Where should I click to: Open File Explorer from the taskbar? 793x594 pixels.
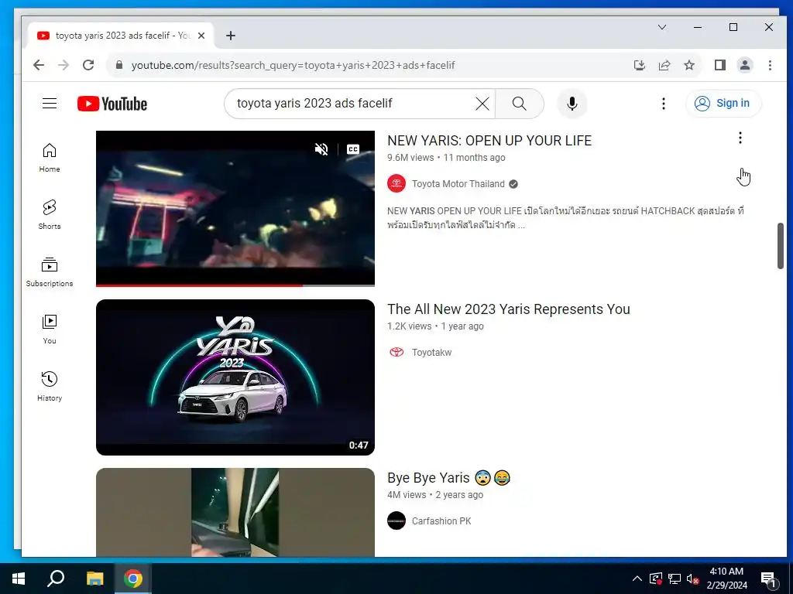(x=94, y=579)
